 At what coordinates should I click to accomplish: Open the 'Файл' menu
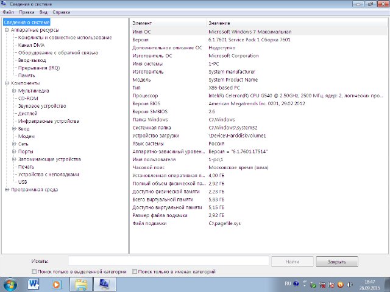(x=7, y=12)
